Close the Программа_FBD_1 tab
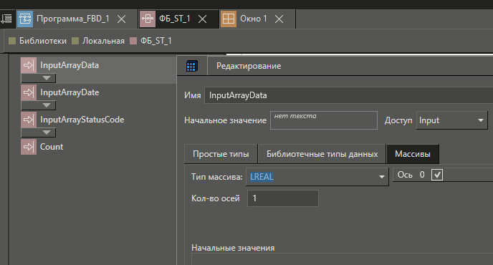493x265 pixels. 122,19
